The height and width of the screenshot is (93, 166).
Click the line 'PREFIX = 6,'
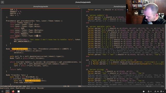15,13
